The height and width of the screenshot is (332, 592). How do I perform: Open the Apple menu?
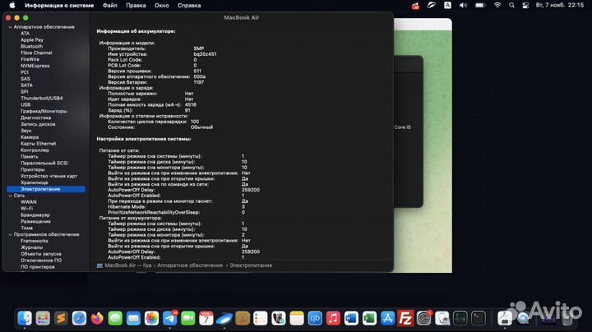point(11,5)
